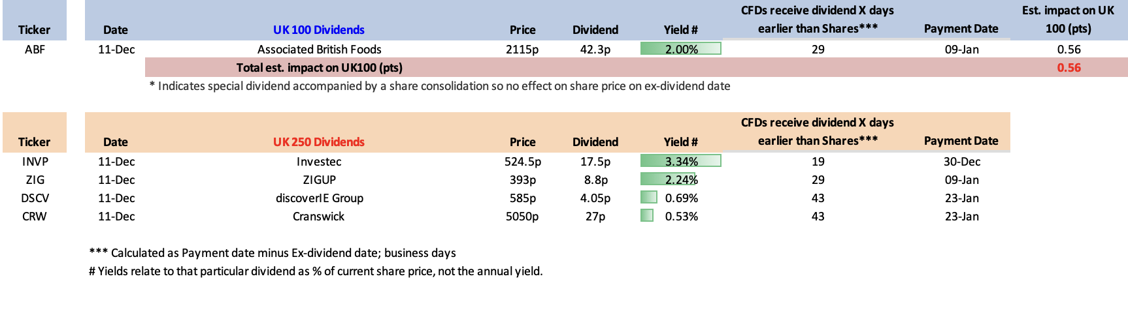Image resolution: width=1128 pixels, height=330 pixels.
Task: Click Investec's 30-Dec payment date
Action: pyautogui.click(x=961, y=162)
